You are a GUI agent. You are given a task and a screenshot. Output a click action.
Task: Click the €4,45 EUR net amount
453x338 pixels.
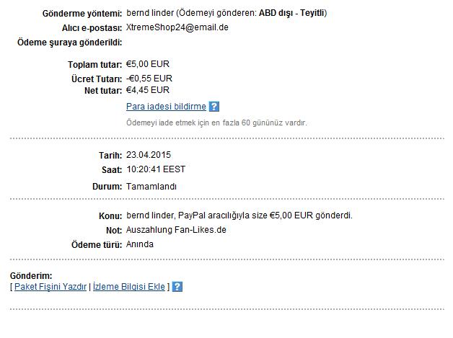(x=148, y=90)
